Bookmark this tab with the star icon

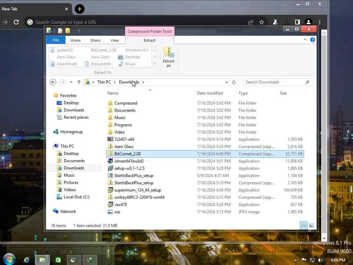(261, 22)
